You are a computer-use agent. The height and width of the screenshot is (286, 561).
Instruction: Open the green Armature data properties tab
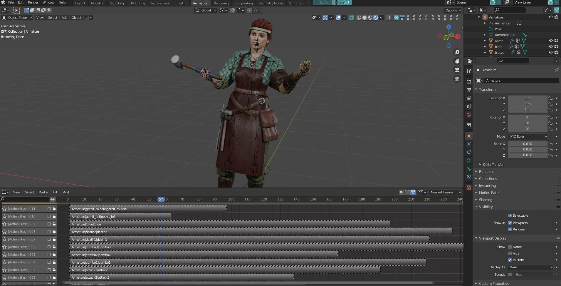point(469,160)
